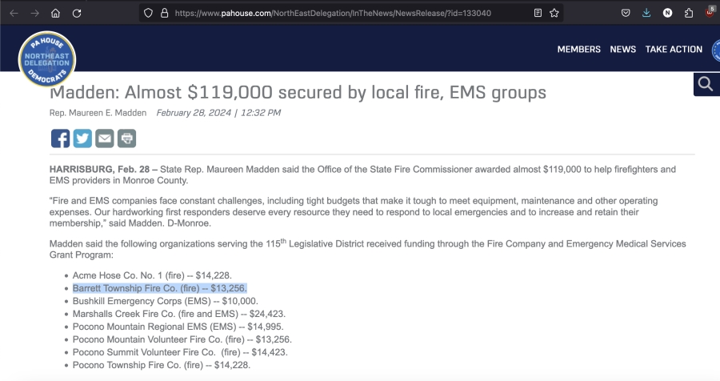Click PA House Northeast Delegation logo

click(x=47, y=59)
